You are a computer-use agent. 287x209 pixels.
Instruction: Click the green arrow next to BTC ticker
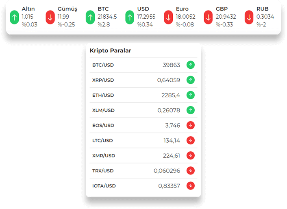[x=90, y=17]
